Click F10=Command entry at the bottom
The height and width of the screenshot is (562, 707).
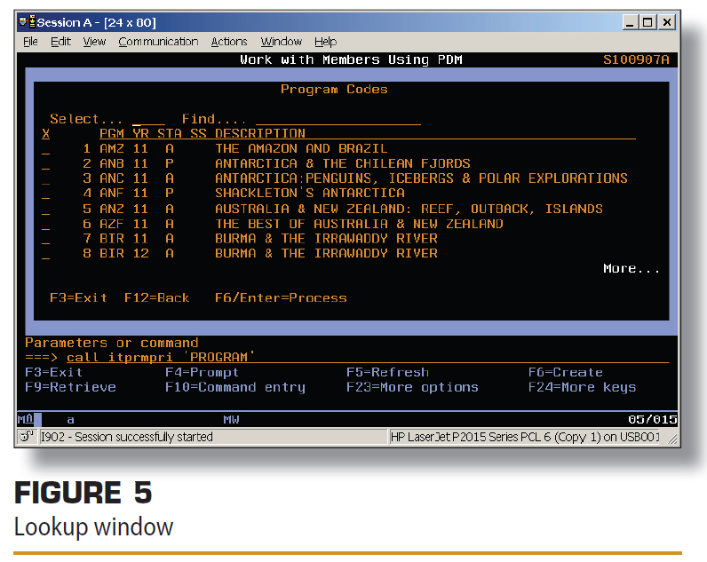(234, 387)
